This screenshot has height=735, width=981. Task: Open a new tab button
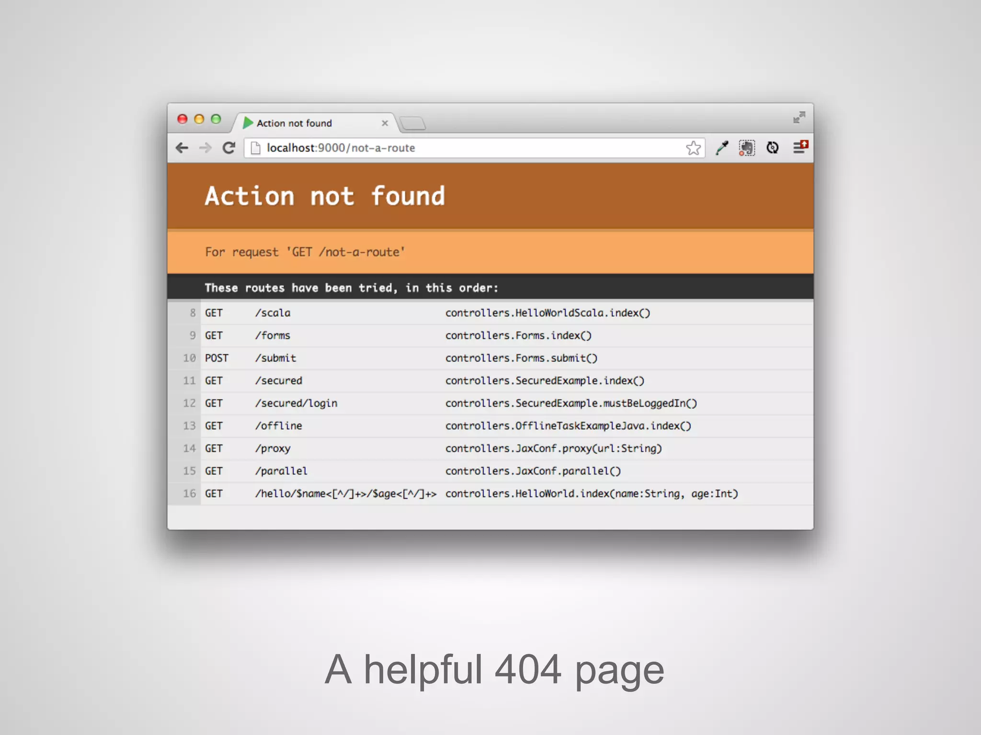(x=412, y=123)
